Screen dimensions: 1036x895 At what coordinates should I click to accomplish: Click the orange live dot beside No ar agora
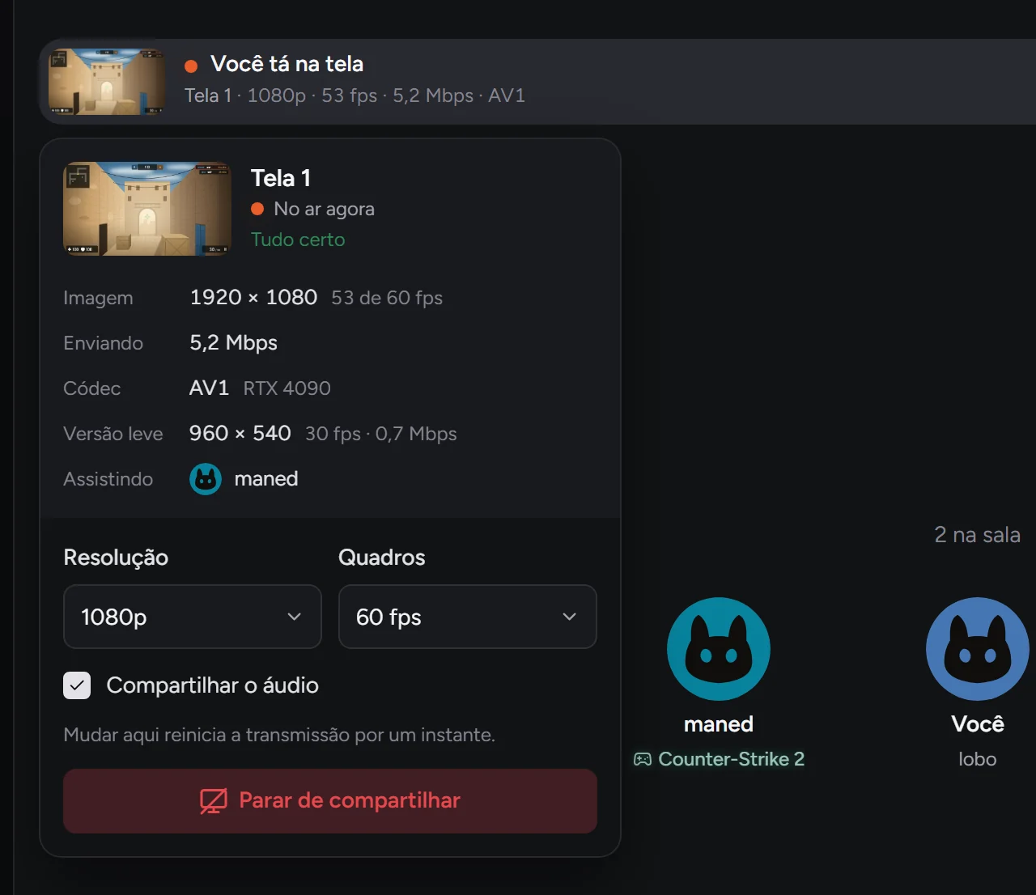pos(257,209)
